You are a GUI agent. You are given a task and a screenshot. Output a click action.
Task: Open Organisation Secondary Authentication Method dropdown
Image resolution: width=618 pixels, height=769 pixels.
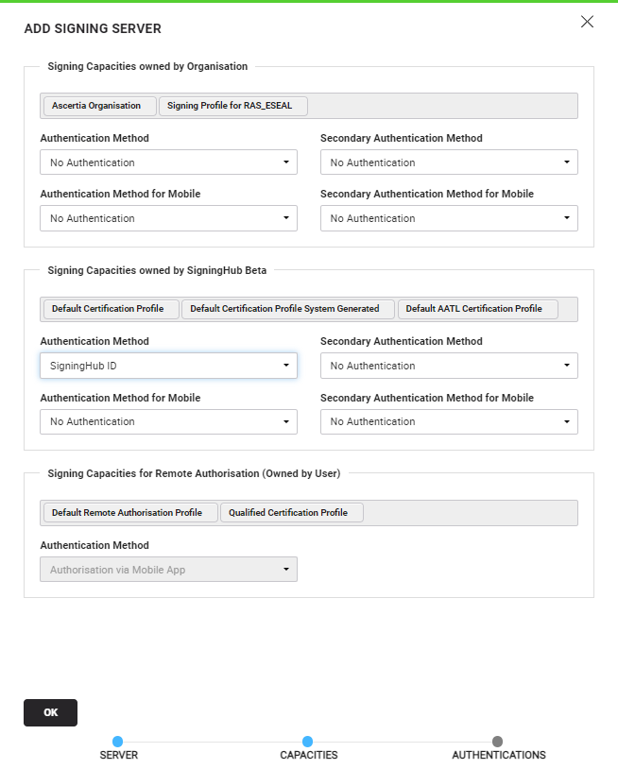tap(449, 162)
